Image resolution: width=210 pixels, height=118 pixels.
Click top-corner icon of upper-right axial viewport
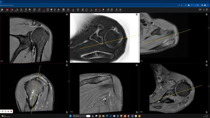pos(206,14)
